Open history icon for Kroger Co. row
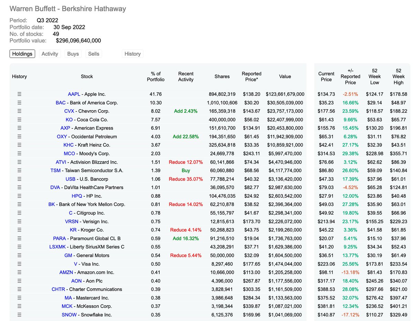Screen dimensions: 413x321 click(x=19, y=230)
